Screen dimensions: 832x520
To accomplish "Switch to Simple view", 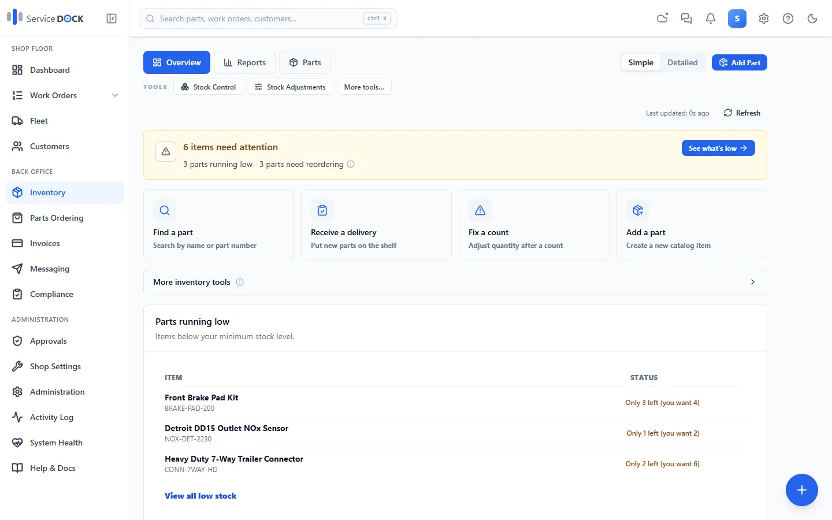I will [641, 62].
